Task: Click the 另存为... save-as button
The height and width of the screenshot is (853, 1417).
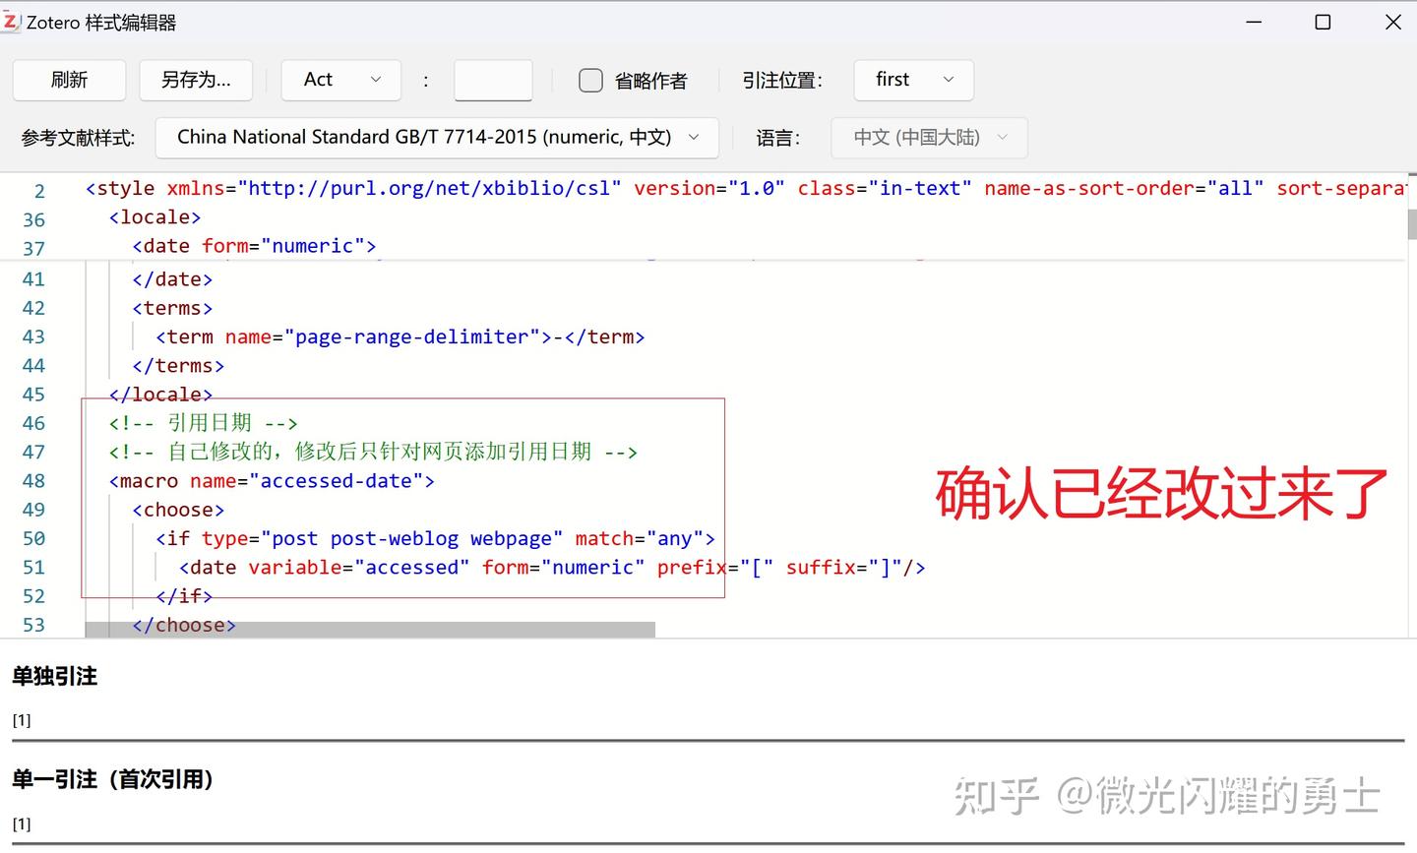Action: pos(196,80)
